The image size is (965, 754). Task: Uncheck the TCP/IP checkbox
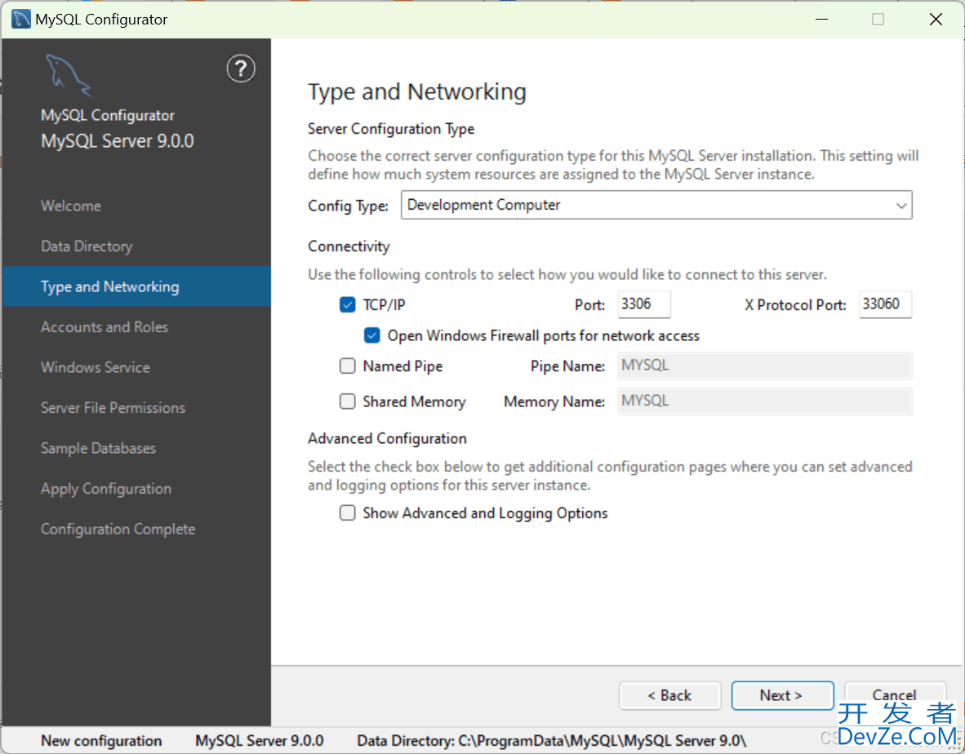tap(347, 304)
